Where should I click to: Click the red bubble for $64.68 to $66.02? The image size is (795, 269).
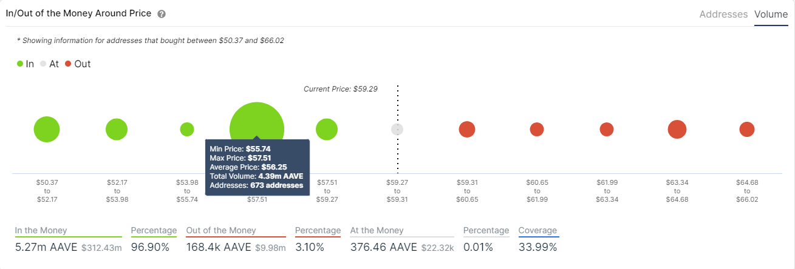(747, 129)
